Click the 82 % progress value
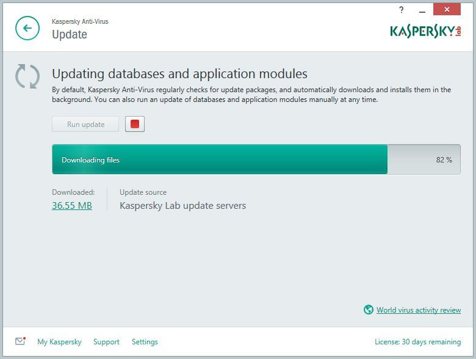The height and width of the screenshot is (359, 476). pos(444,160)
